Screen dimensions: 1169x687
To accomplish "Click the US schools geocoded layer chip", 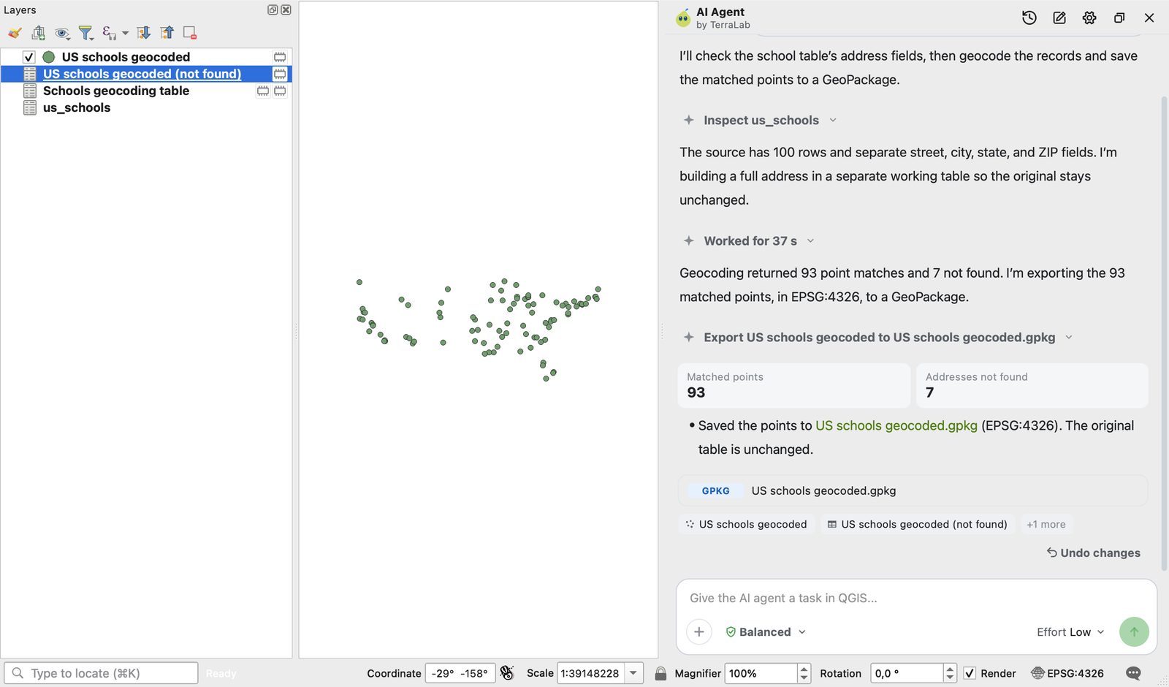I will tap(746, 524).
